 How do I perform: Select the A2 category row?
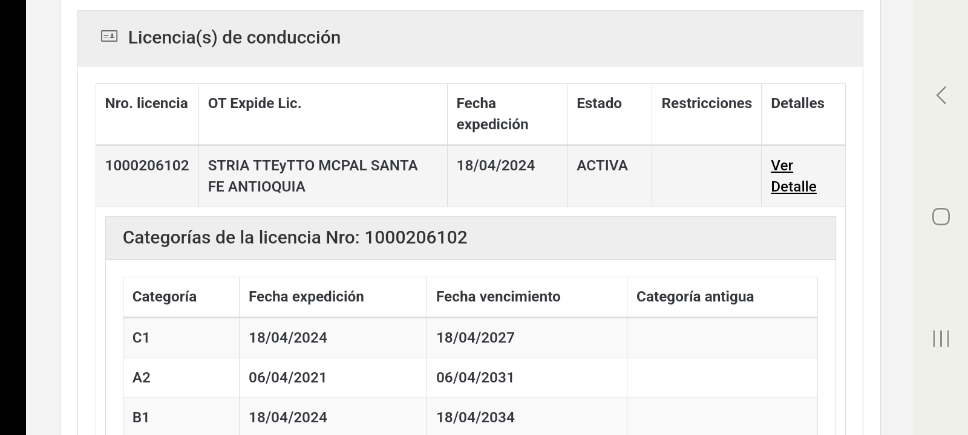coord(141,378)
